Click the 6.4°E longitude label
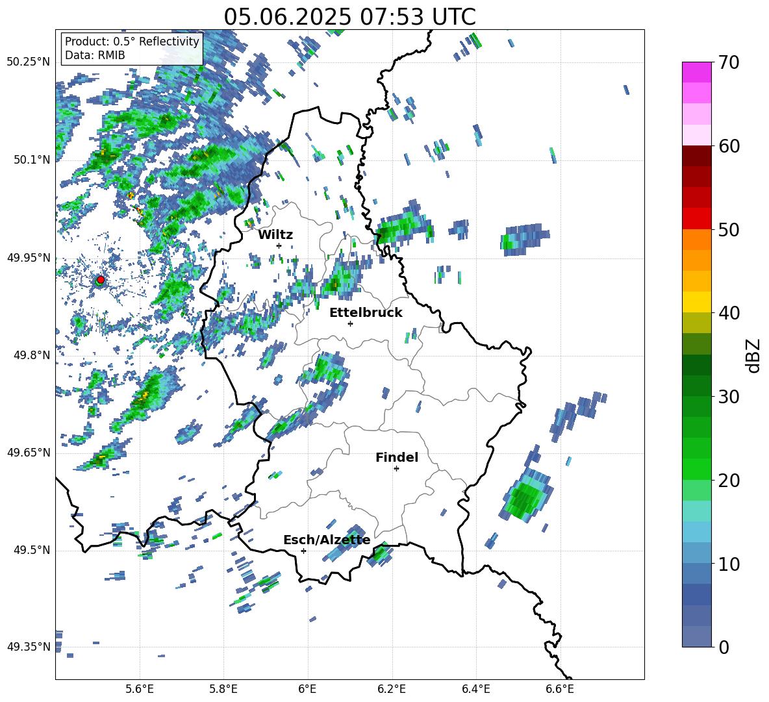The image size is (769, 702). (475, 689)
